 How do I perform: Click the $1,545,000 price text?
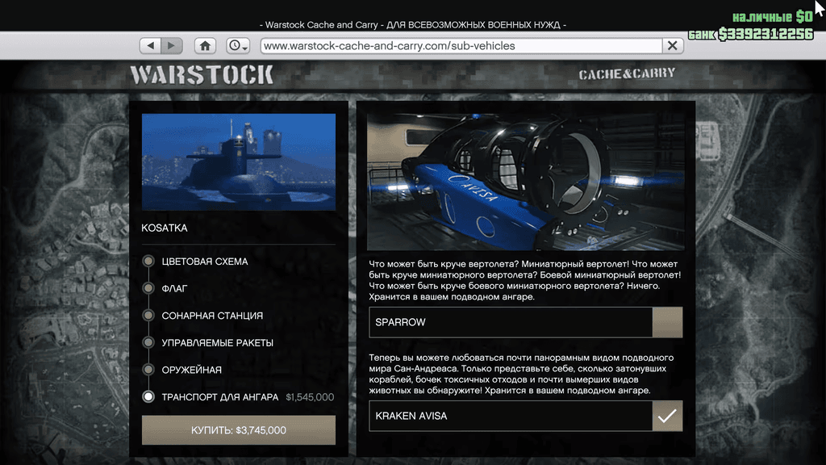[x=310, y=397]
